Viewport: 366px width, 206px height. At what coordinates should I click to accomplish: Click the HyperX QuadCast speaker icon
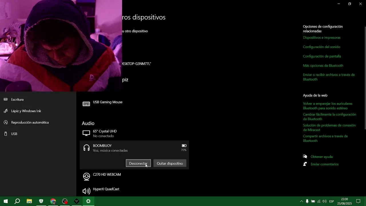coord(86,191)
